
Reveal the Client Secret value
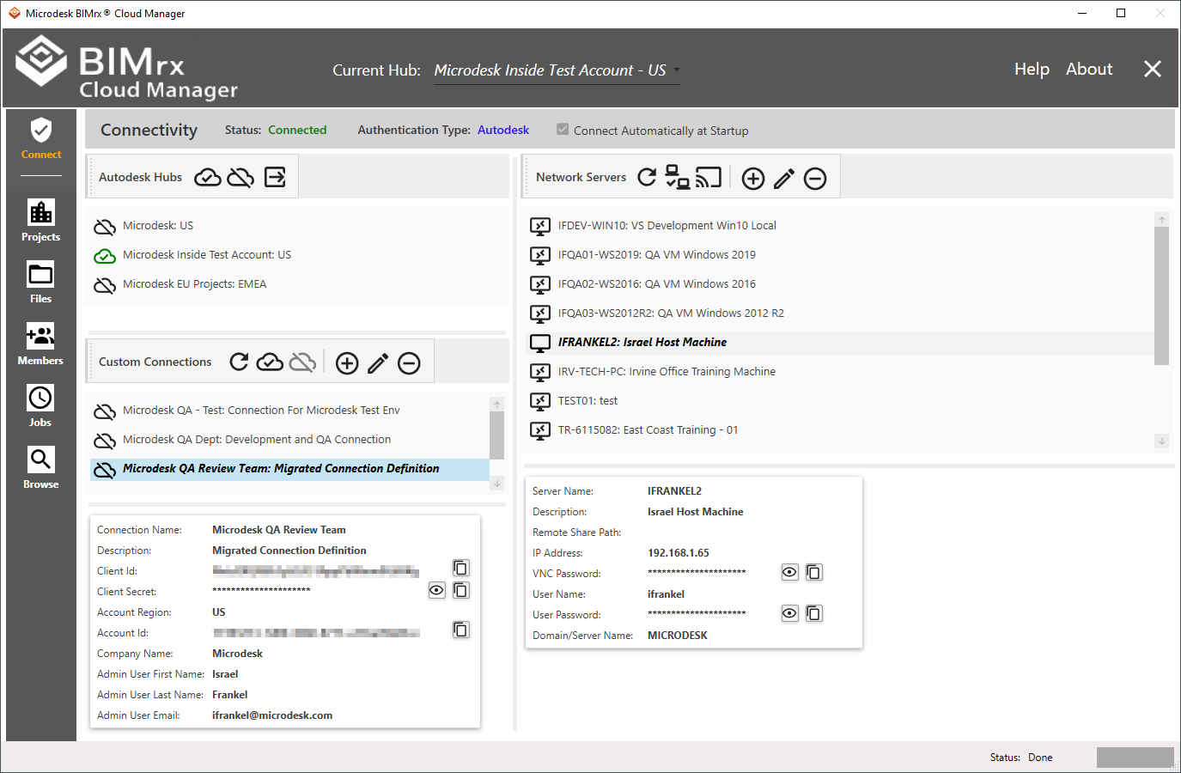point(437,590)
